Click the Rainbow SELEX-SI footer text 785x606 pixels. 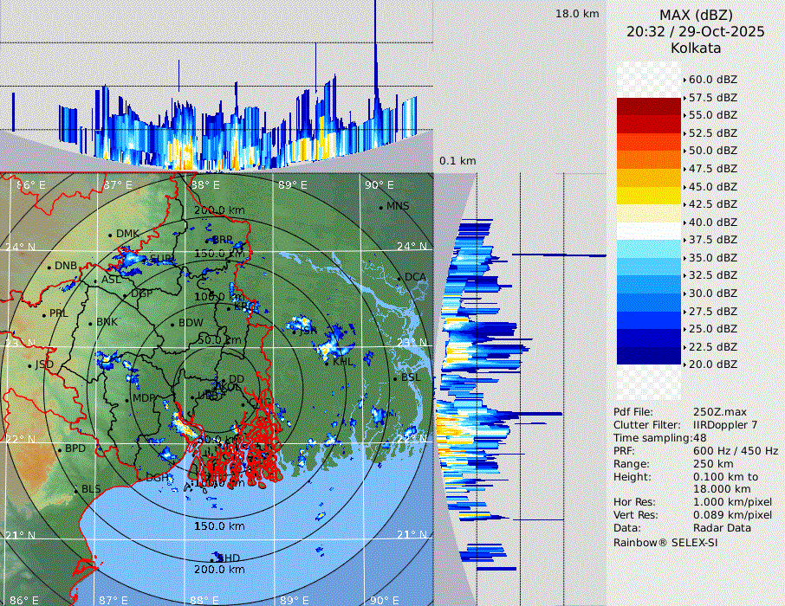click(665, 542)
